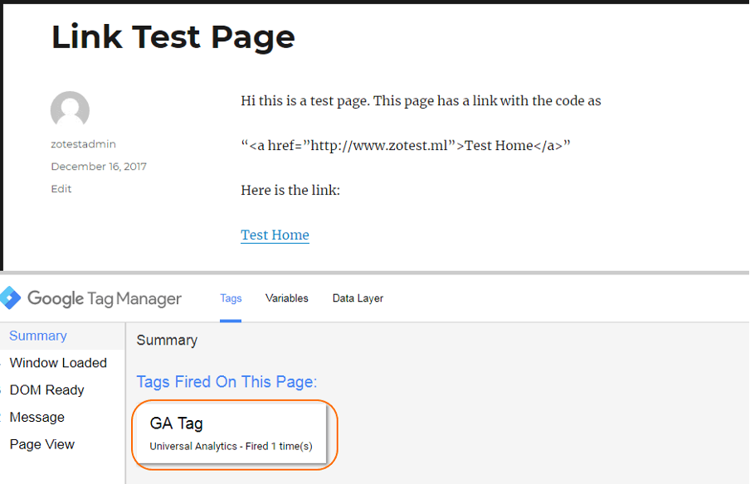Click the Link Test Page heading
The image size is (750, 484).
pos(173,38)
